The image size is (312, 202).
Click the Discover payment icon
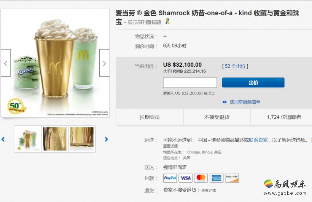pyautogui.click(x=232, y=178)
